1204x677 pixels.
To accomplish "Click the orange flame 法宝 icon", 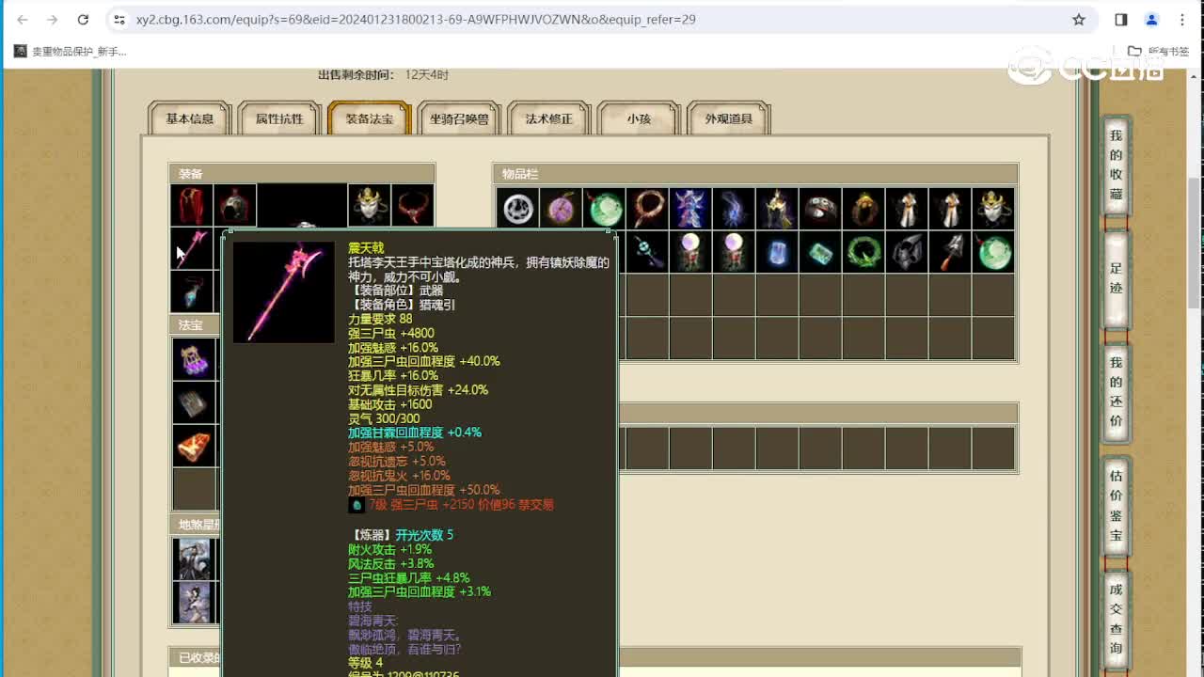I will tap(194, 446).
